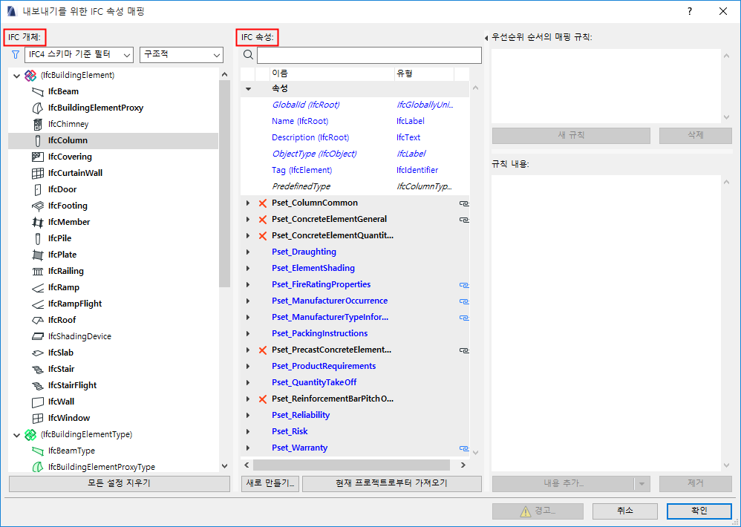Expand Pset_Draughting
Viewport: 741px width, 527px height.
click(248, 252)
